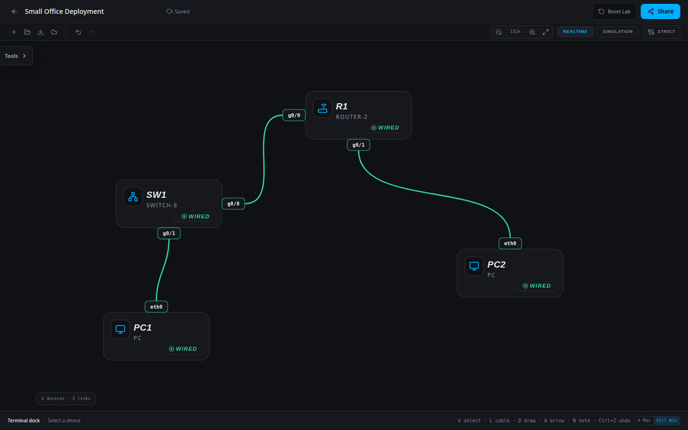The width and height of the screenshot is (688, 430).
Task: Click the Reset Lab button
Action: point(614,11)
